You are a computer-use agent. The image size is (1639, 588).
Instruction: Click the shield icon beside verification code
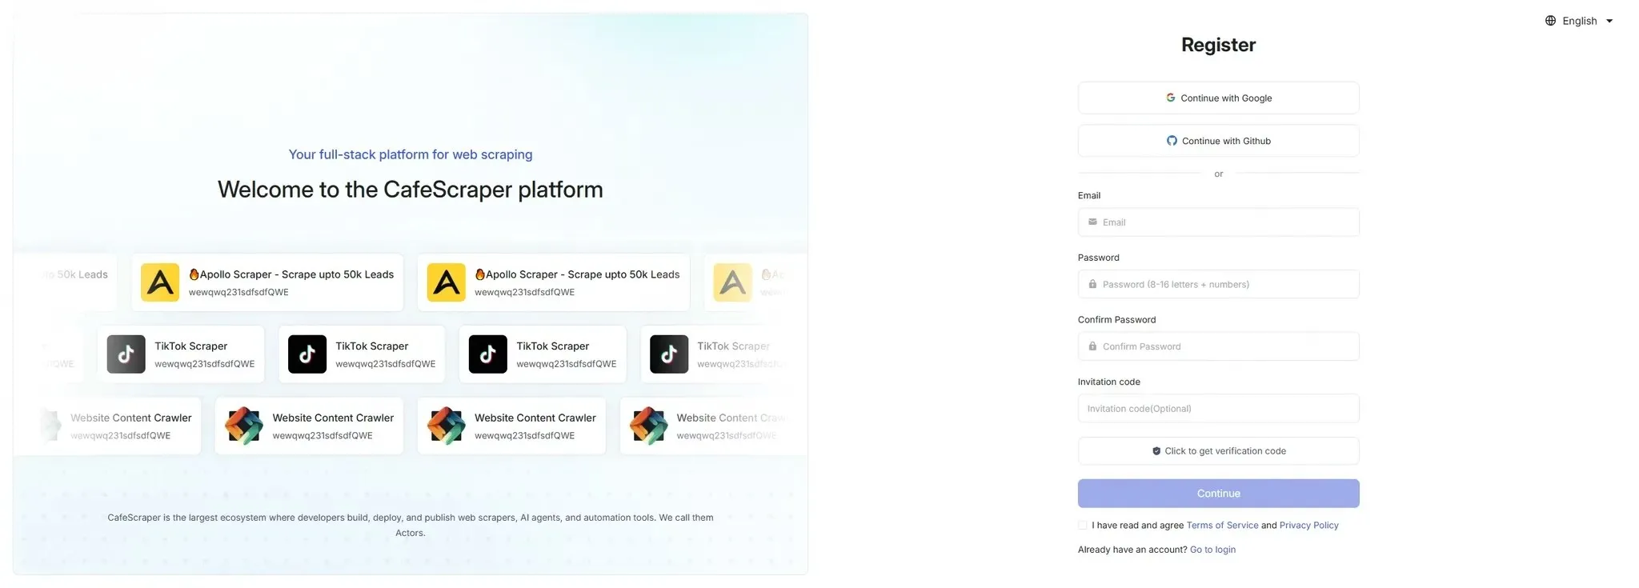[1156, 451]
